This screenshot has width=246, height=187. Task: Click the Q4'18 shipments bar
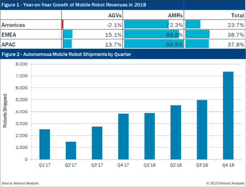[x=228, y=115]
